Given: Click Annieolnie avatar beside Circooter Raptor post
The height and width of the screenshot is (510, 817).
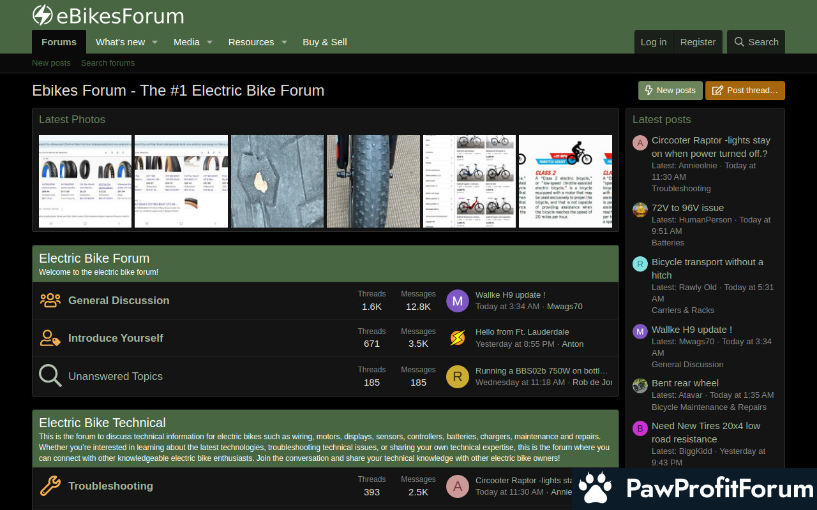Looking at the screenshot, I should [x=640, y=143].
